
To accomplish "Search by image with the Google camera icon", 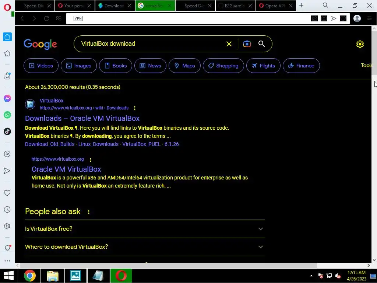I will point(247,44).
